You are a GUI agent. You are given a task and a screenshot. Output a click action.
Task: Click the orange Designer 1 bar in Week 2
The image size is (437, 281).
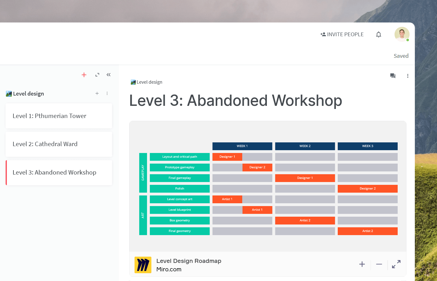tap(305, 178)
